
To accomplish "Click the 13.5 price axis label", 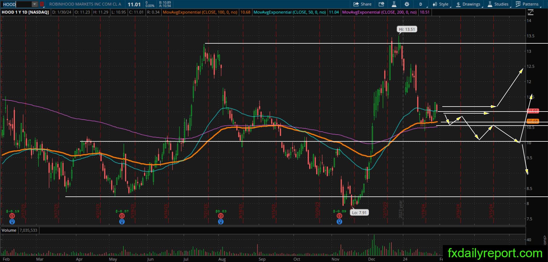I will (x=531, y=36).
